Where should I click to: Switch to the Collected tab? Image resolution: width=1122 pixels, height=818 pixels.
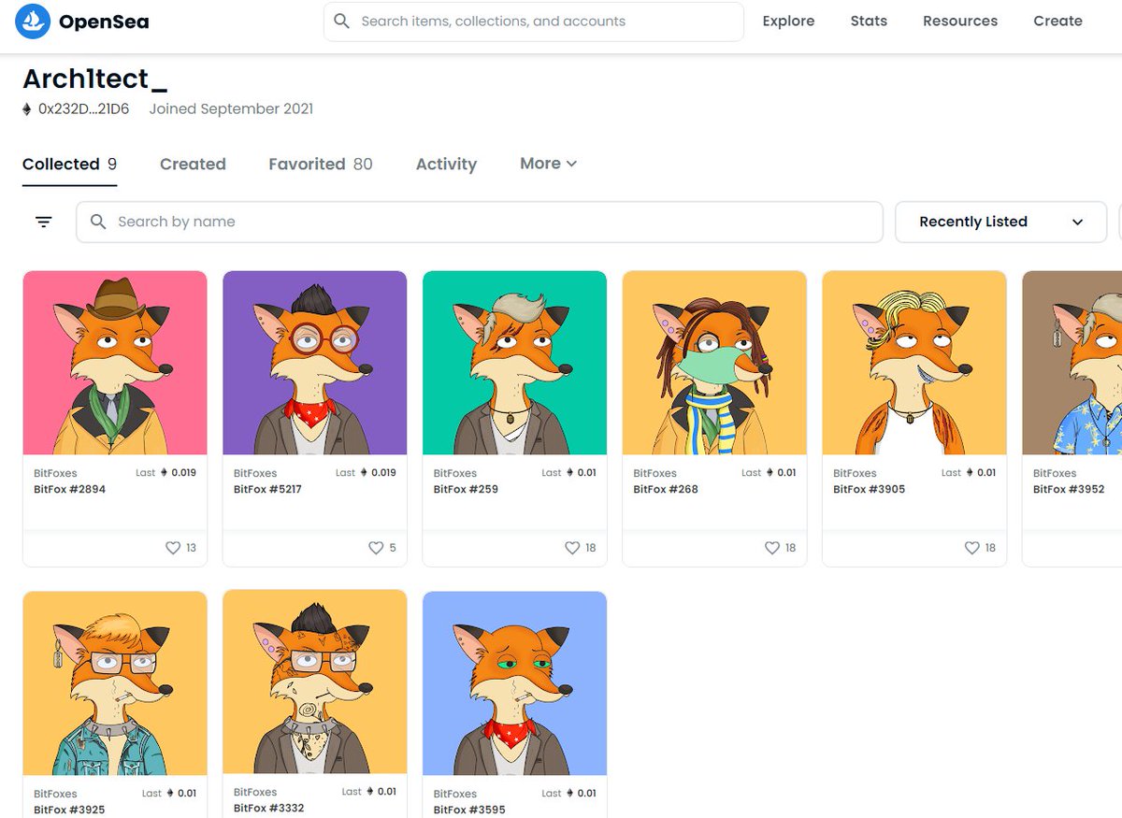click(69, 165)
